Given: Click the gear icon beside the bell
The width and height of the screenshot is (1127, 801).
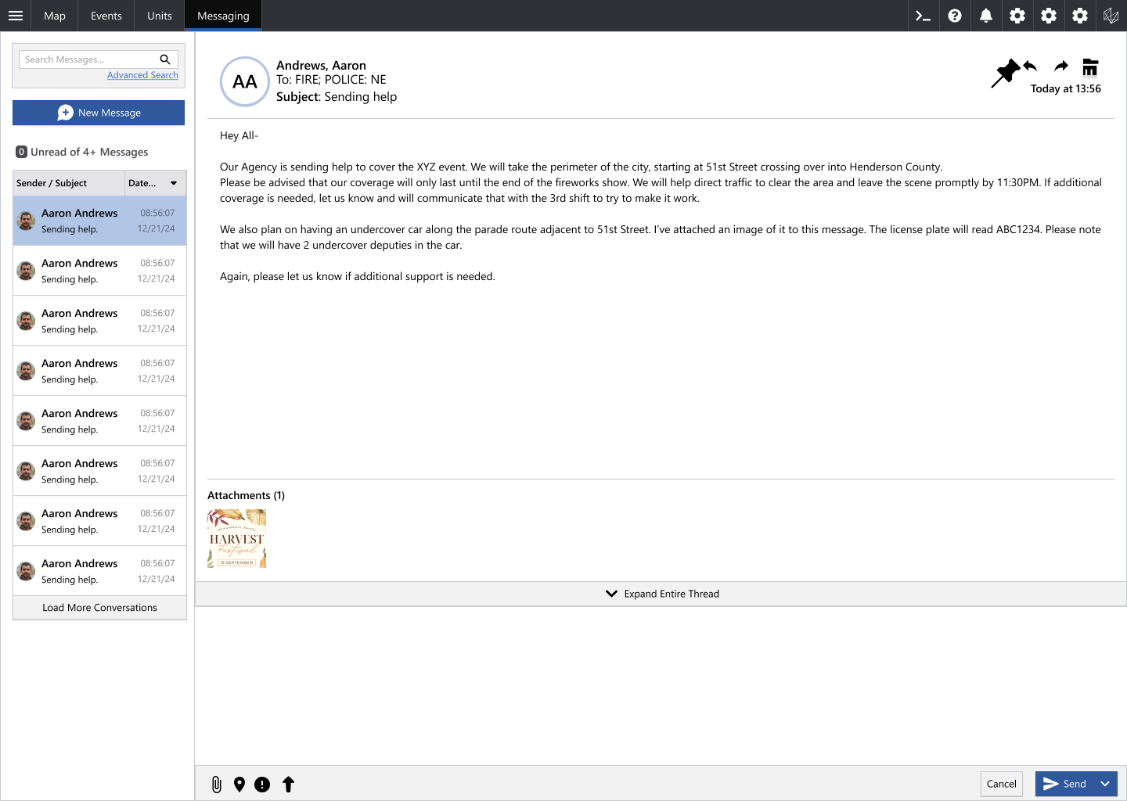Looking at the screenshot, I should tap(1017, 16).
